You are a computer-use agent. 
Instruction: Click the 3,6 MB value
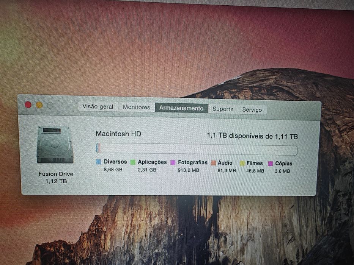pos(282,171)
